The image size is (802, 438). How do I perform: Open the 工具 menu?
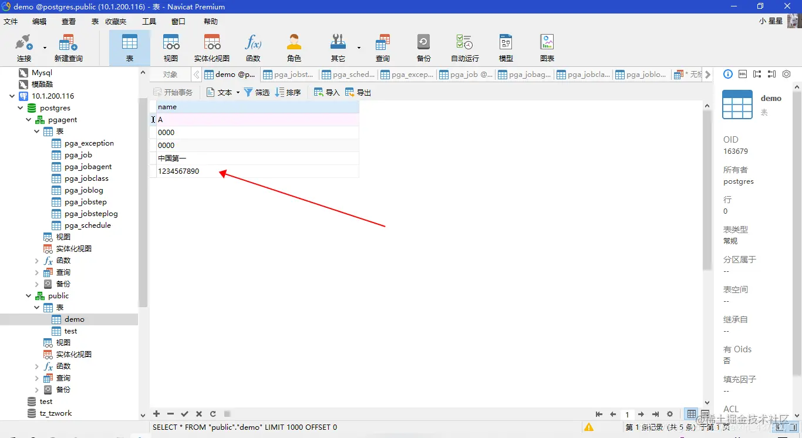tap(149, 21)
